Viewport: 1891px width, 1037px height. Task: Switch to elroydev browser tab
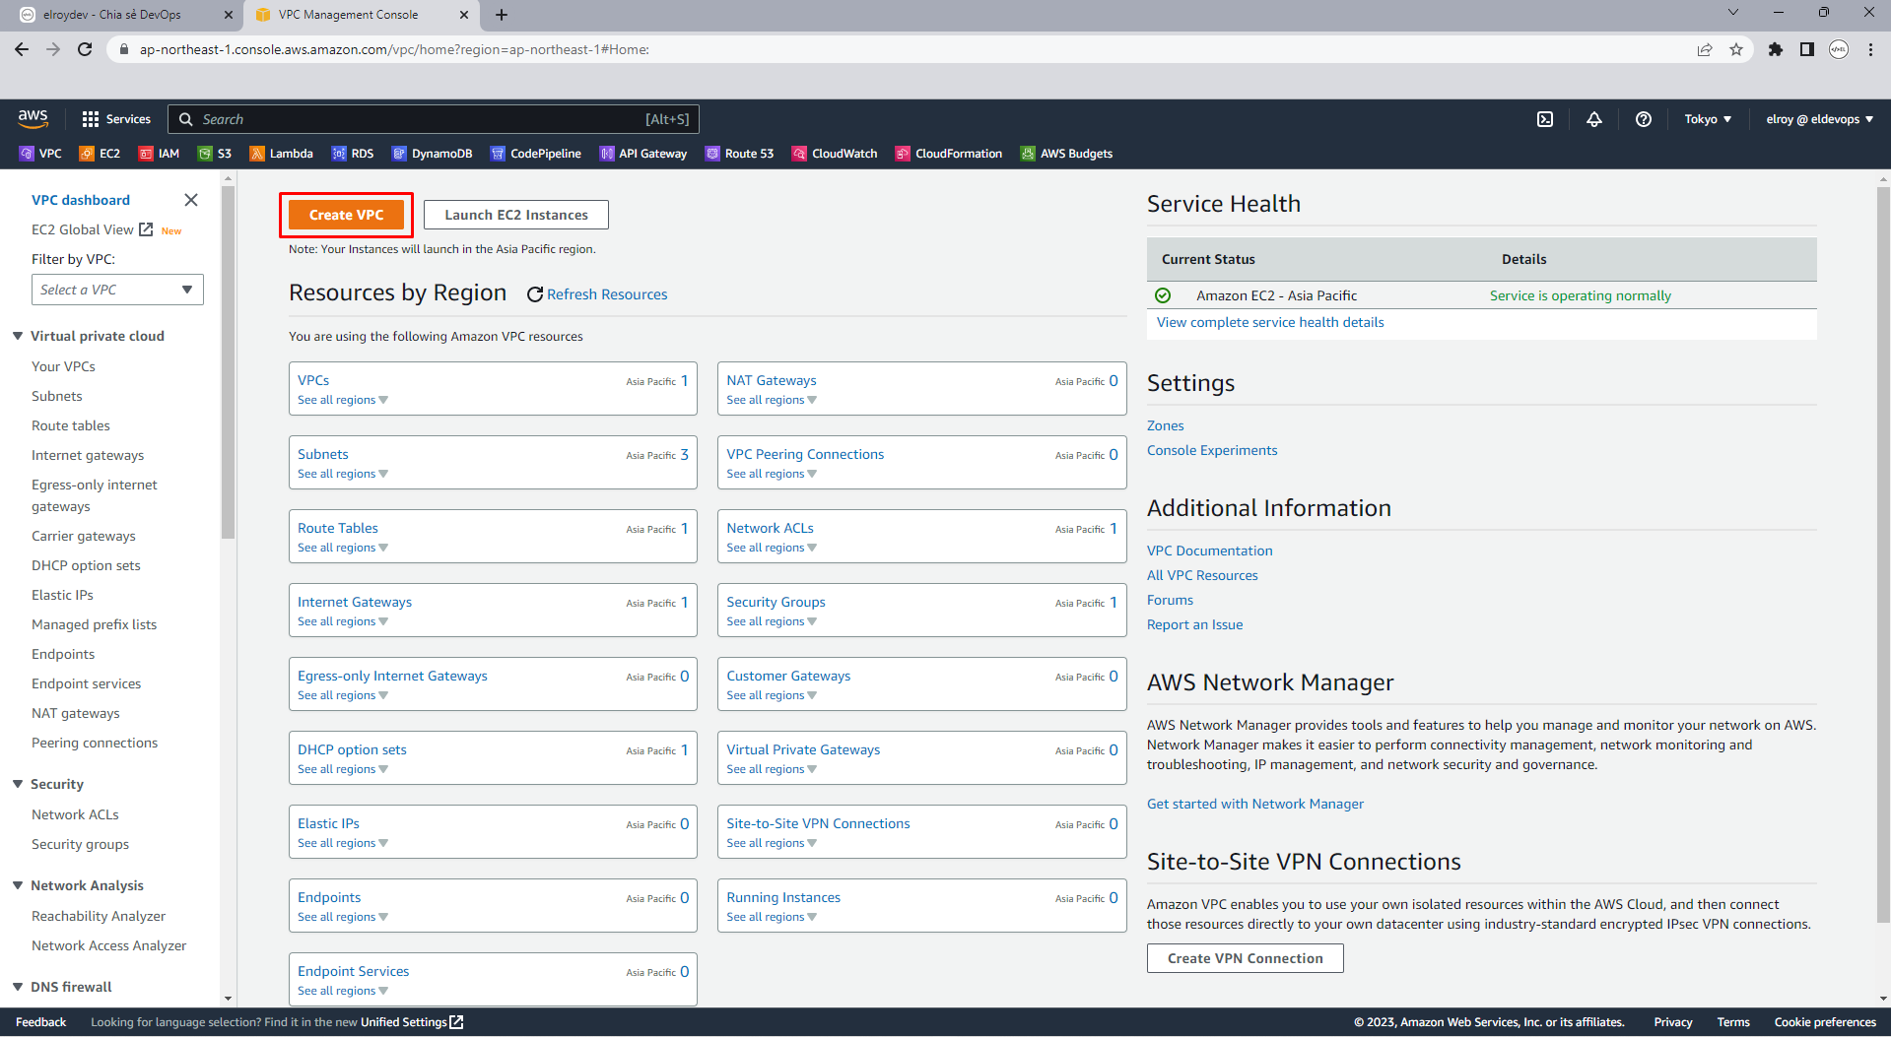click(x=123, y=15)
